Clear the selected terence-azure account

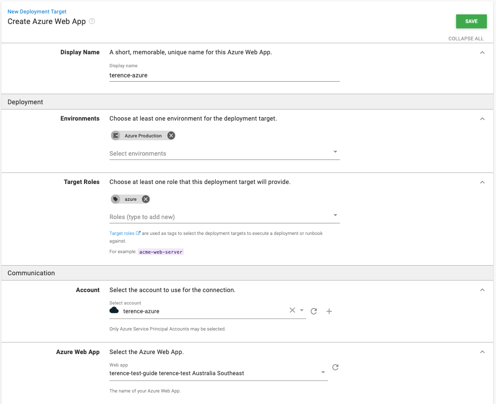click(x=293, y=310)
